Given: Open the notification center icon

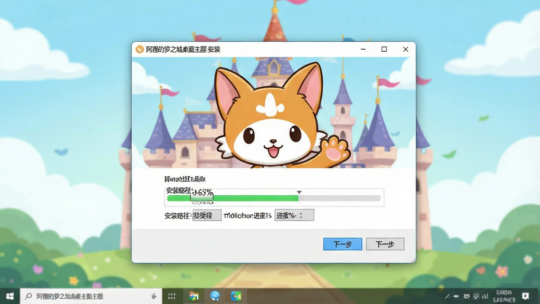Looking at the screenshot, I should click(x=526, y=296).
